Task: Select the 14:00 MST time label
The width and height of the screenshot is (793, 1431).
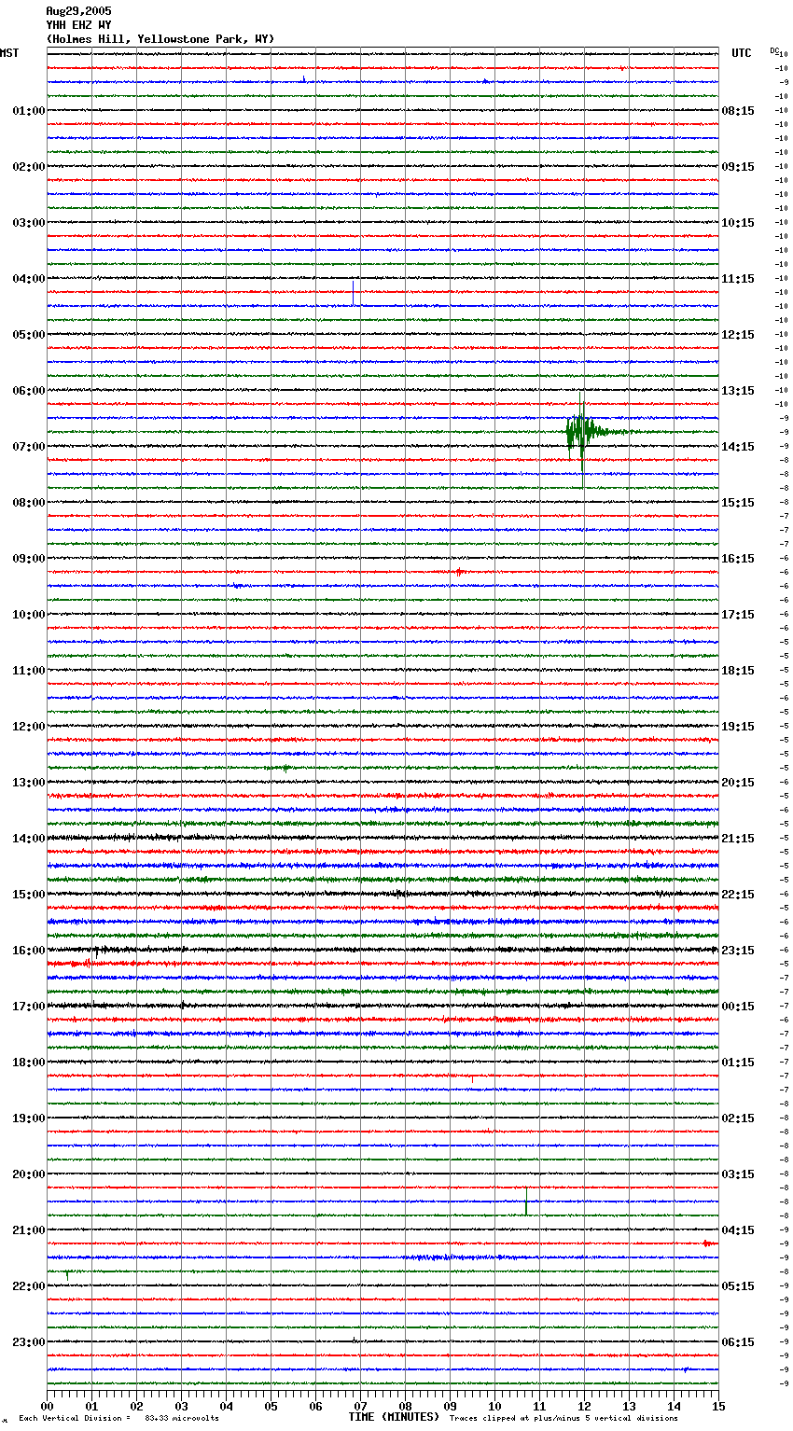Action: [29, 839]
